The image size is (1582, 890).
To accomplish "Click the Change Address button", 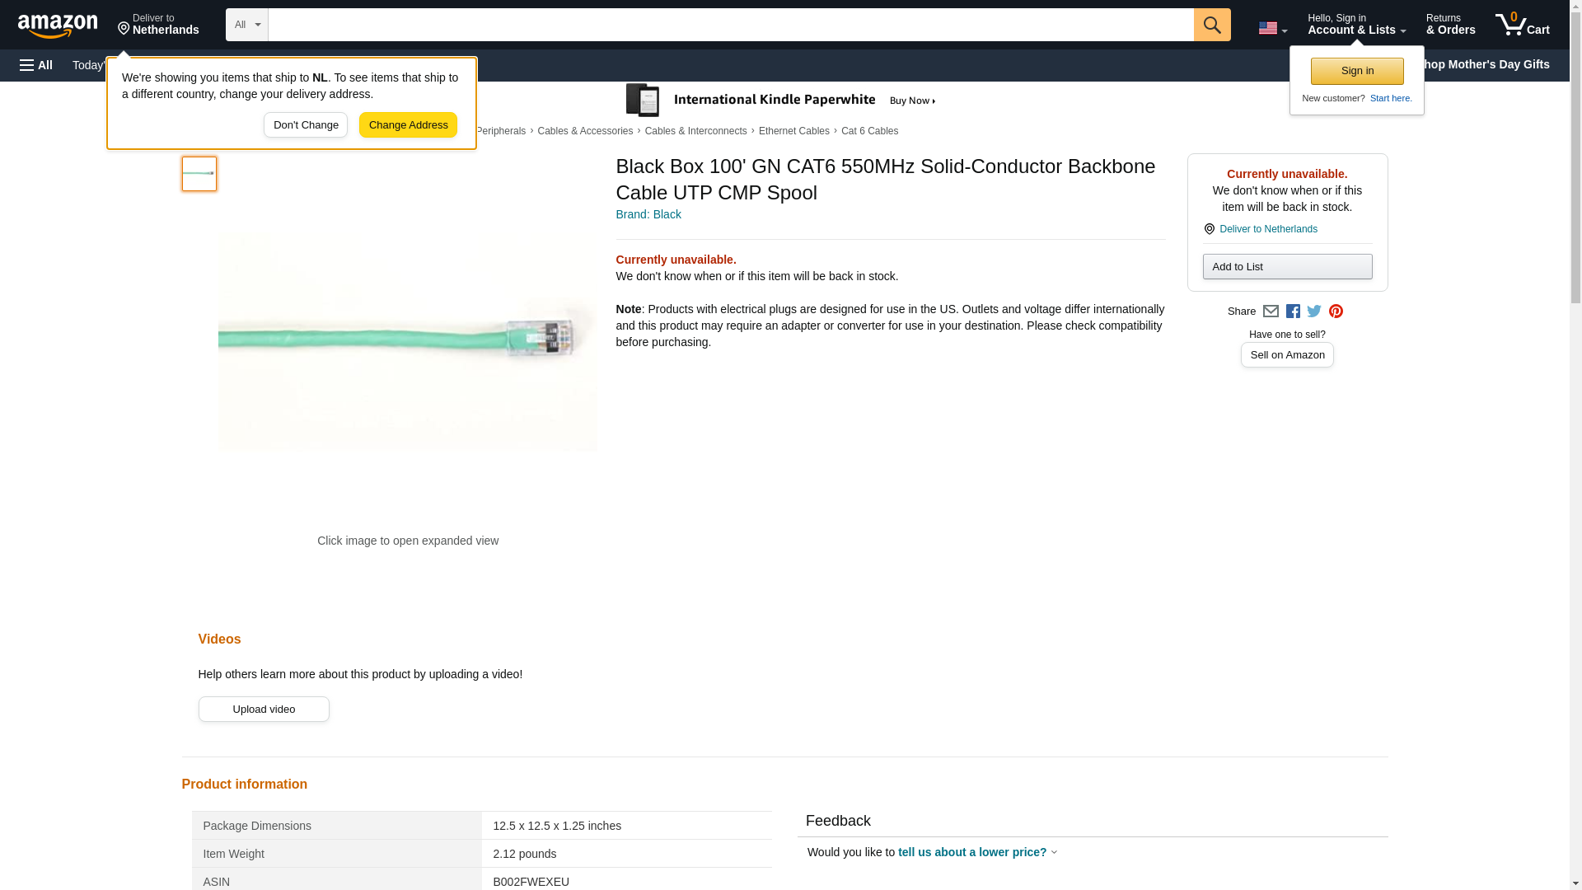I will [408, 125].
